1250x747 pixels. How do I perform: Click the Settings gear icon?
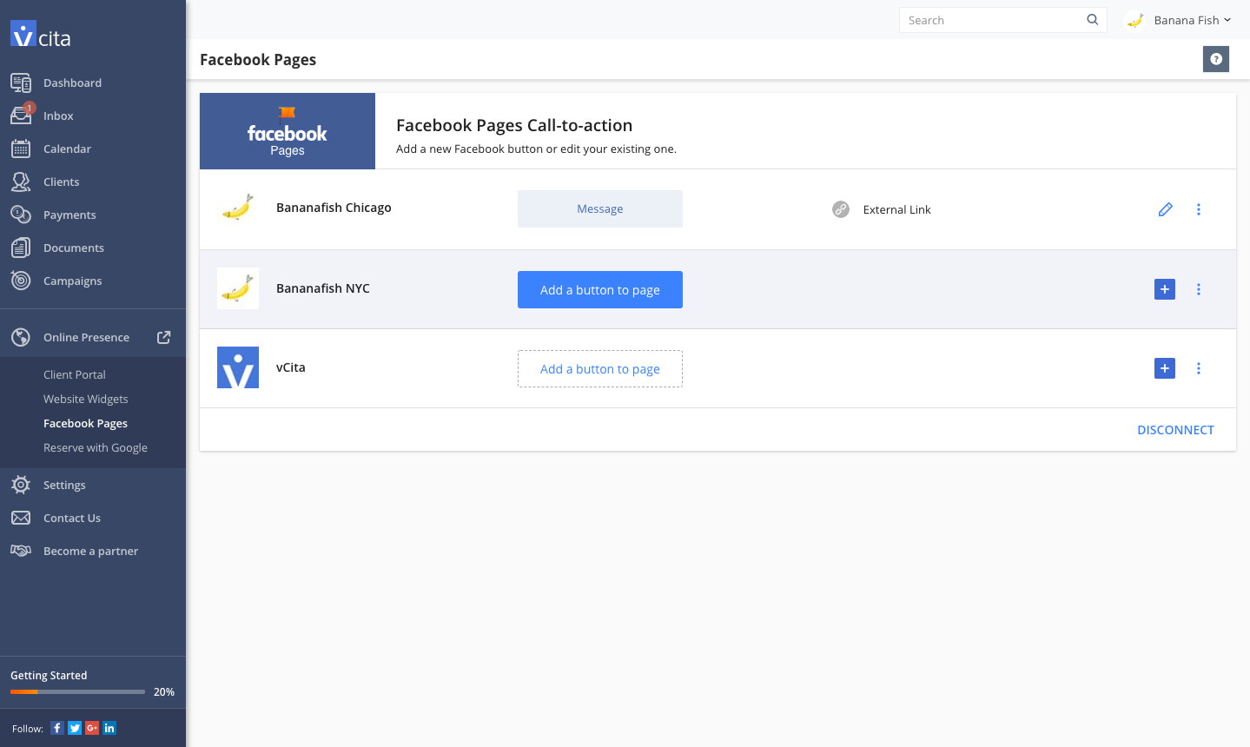point(21,485)
